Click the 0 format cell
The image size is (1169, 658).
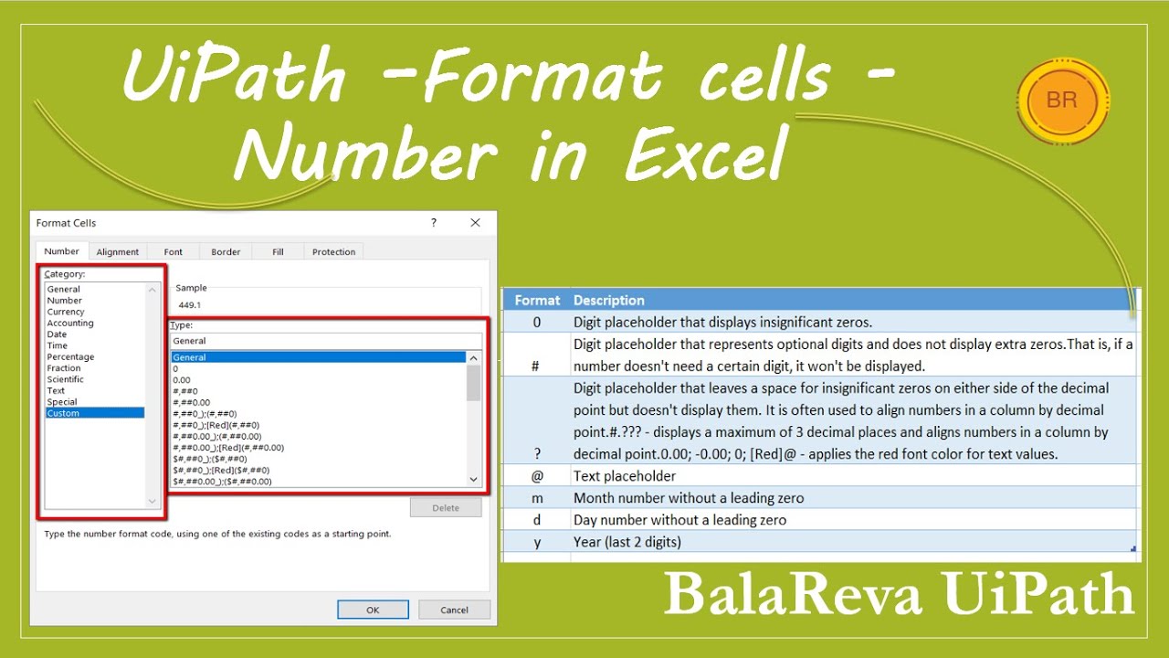(x=537, y=322)
